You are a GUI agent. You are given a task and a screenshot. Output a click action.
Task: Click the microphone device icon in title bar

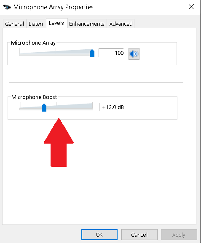tap(7, 7)
